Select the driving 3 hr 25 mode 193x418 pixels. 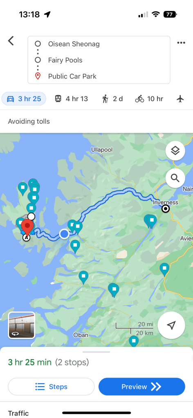click(x=24, y=99)
